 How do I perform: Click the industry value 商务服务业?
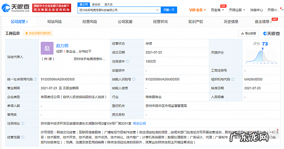click(x=153, y=97)
